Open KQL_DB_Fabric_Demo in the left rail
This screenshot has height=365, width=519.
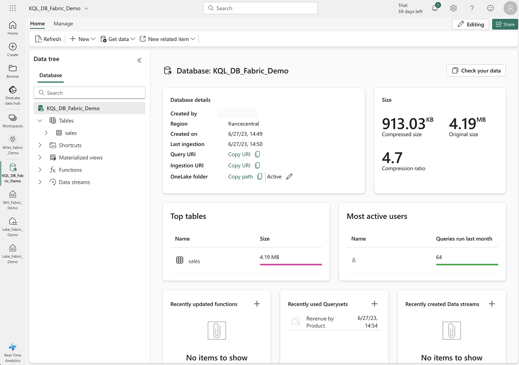pos(13,173)
